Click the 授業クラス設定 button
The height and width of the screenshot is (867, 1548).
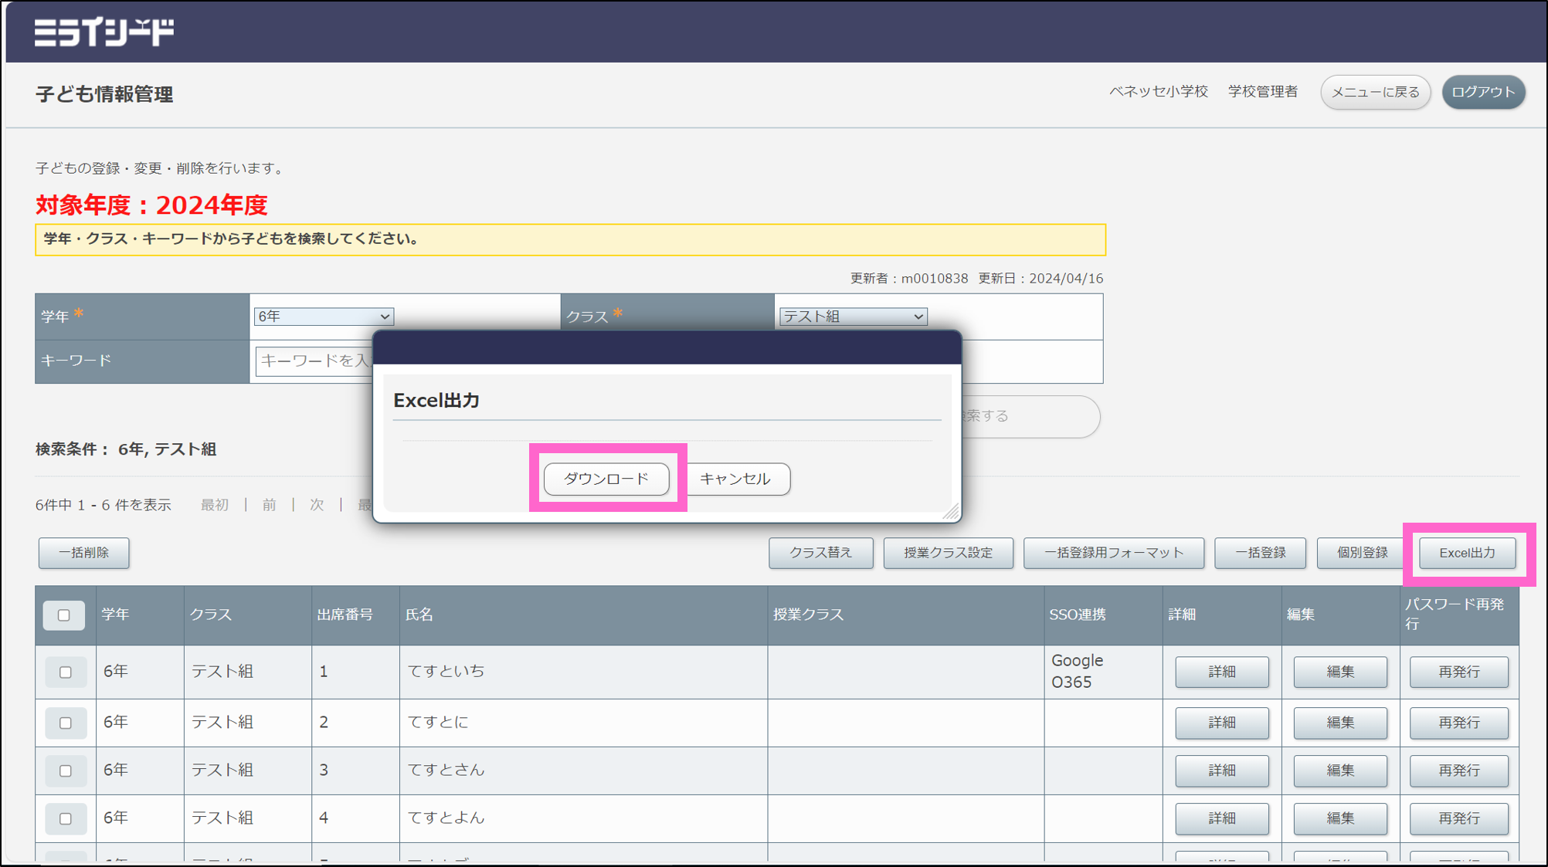948,553
